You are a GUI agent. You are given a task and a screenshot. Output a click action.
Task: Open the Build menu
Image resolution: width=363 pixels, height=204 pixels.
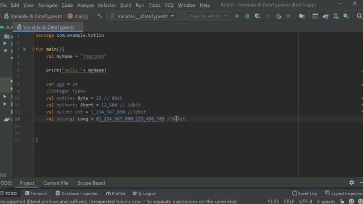[126, 5]
